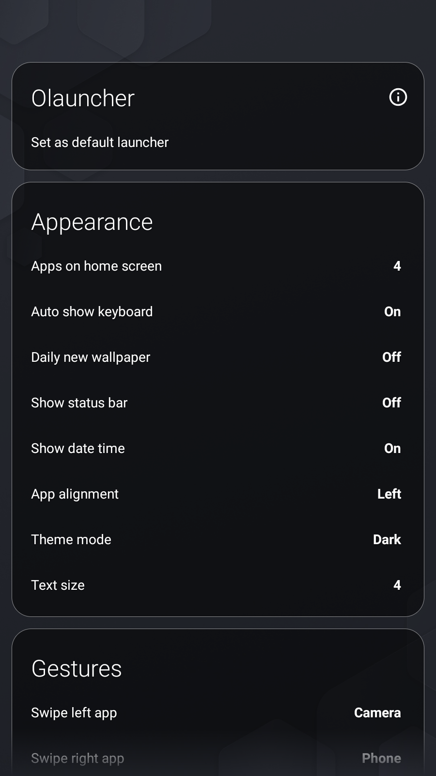The image size is (436, 776).
Task: Tap the App alignment label
Action: pos(75,494)
